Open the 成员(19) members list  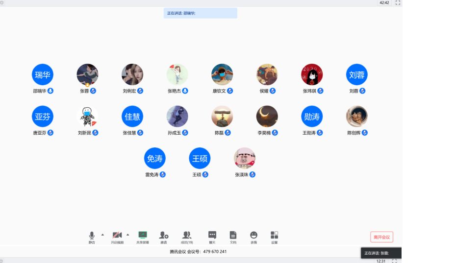tap(187, 236)
